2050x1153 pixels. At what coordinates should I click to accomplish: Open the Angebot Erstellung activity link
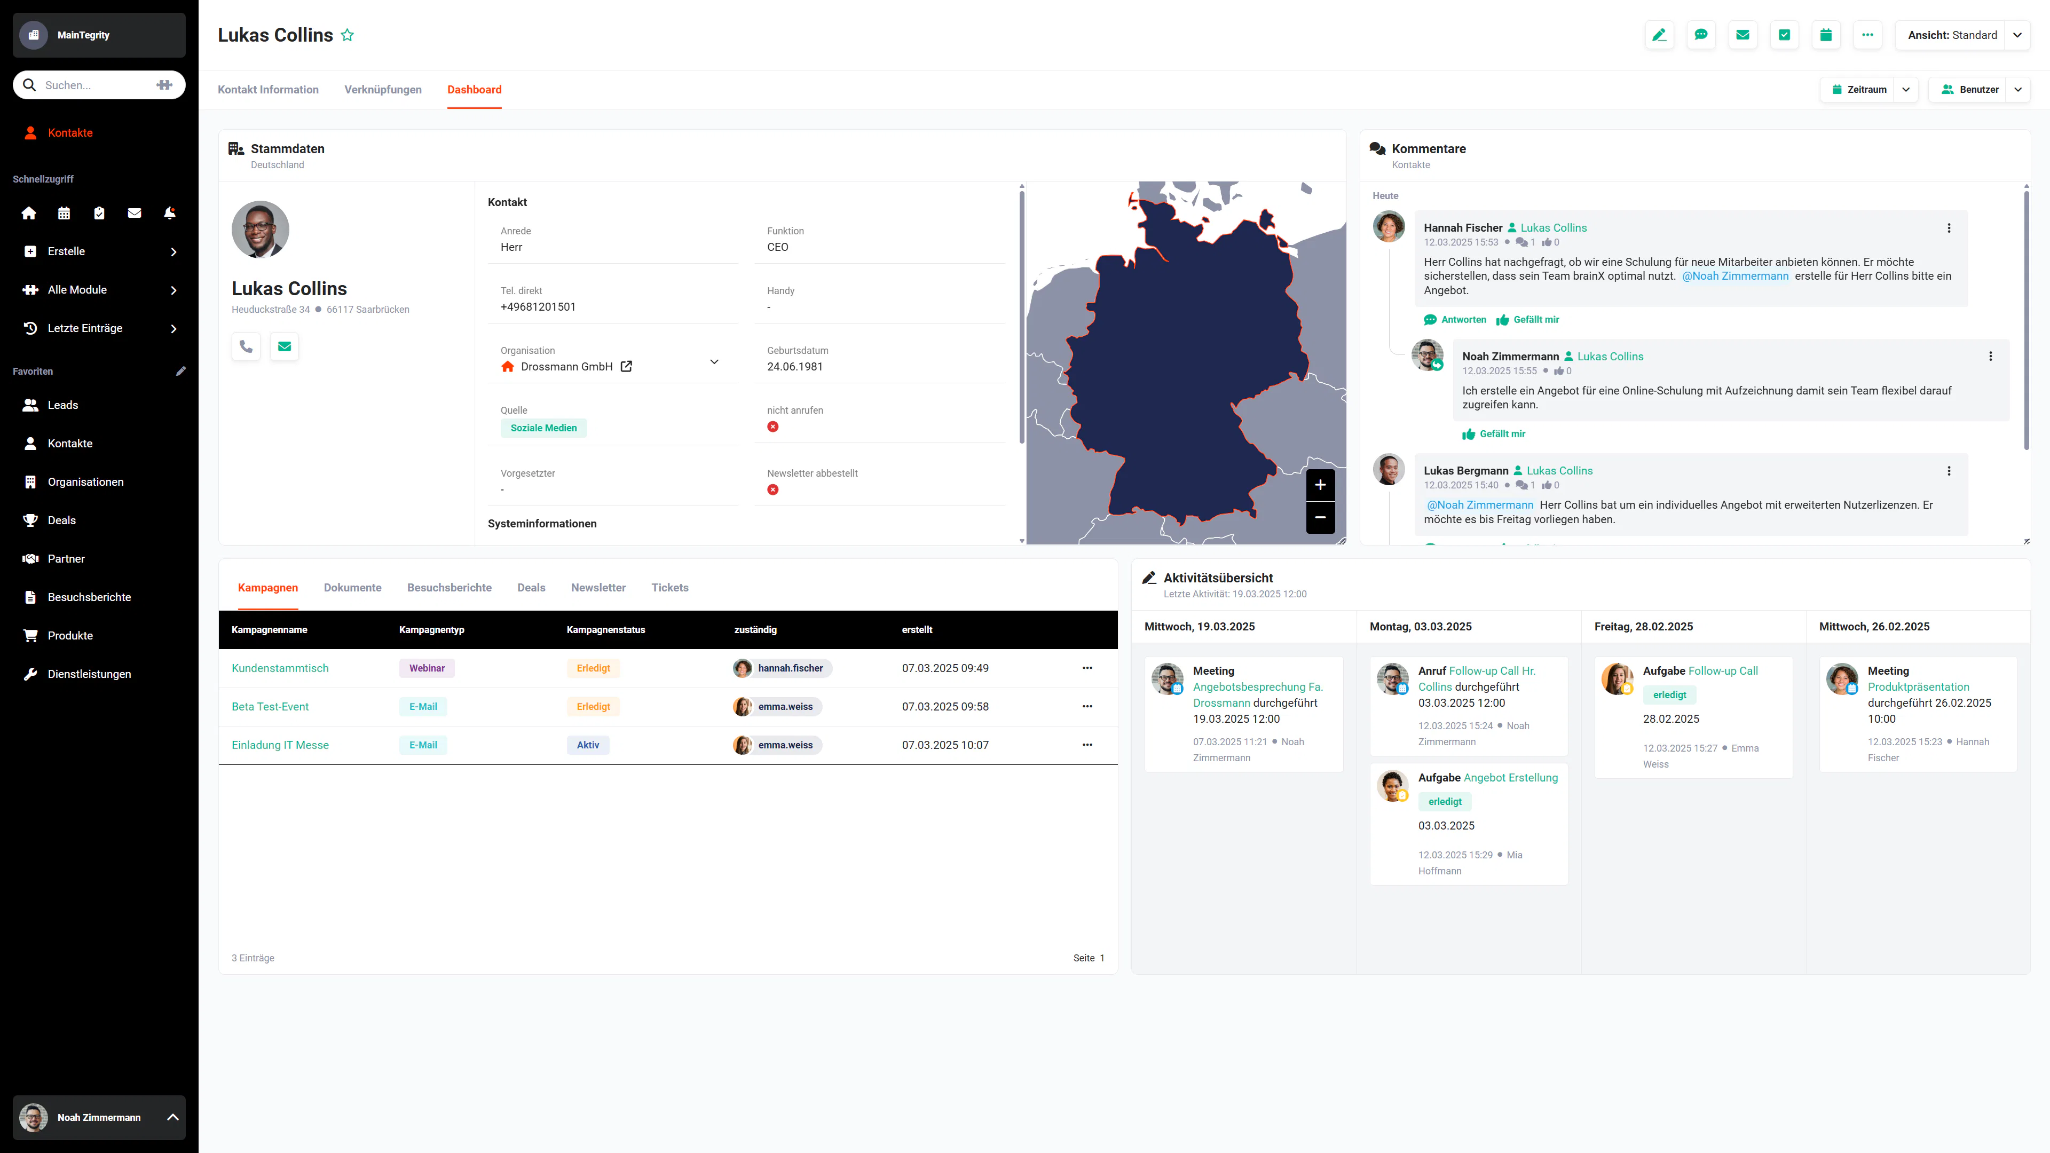point(1510,777)
